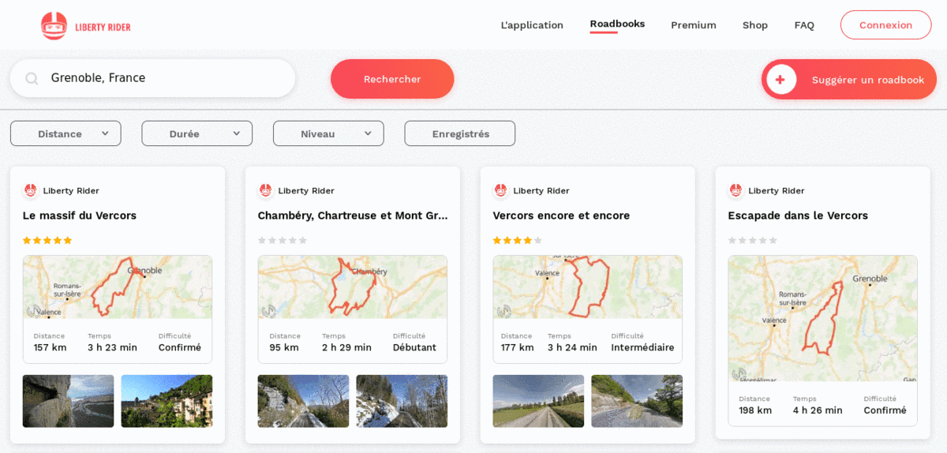Viewport: 947px width, 453px height.
Task: Toggle the Enregistrés filter
Action: [460, 133]
